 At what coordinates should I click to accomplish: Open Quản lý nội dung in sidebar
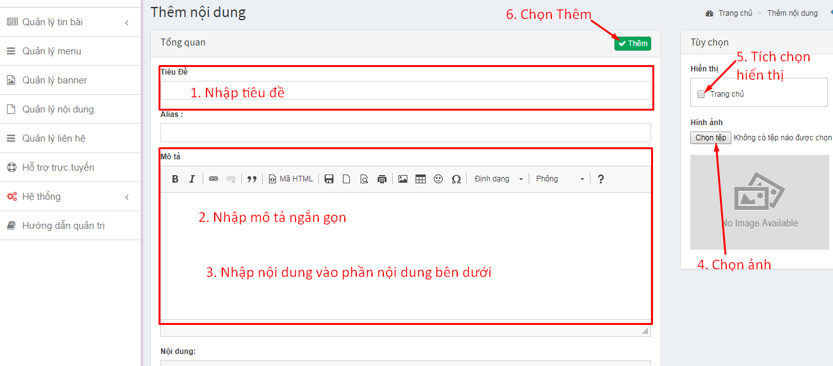[x=69, y=109]
